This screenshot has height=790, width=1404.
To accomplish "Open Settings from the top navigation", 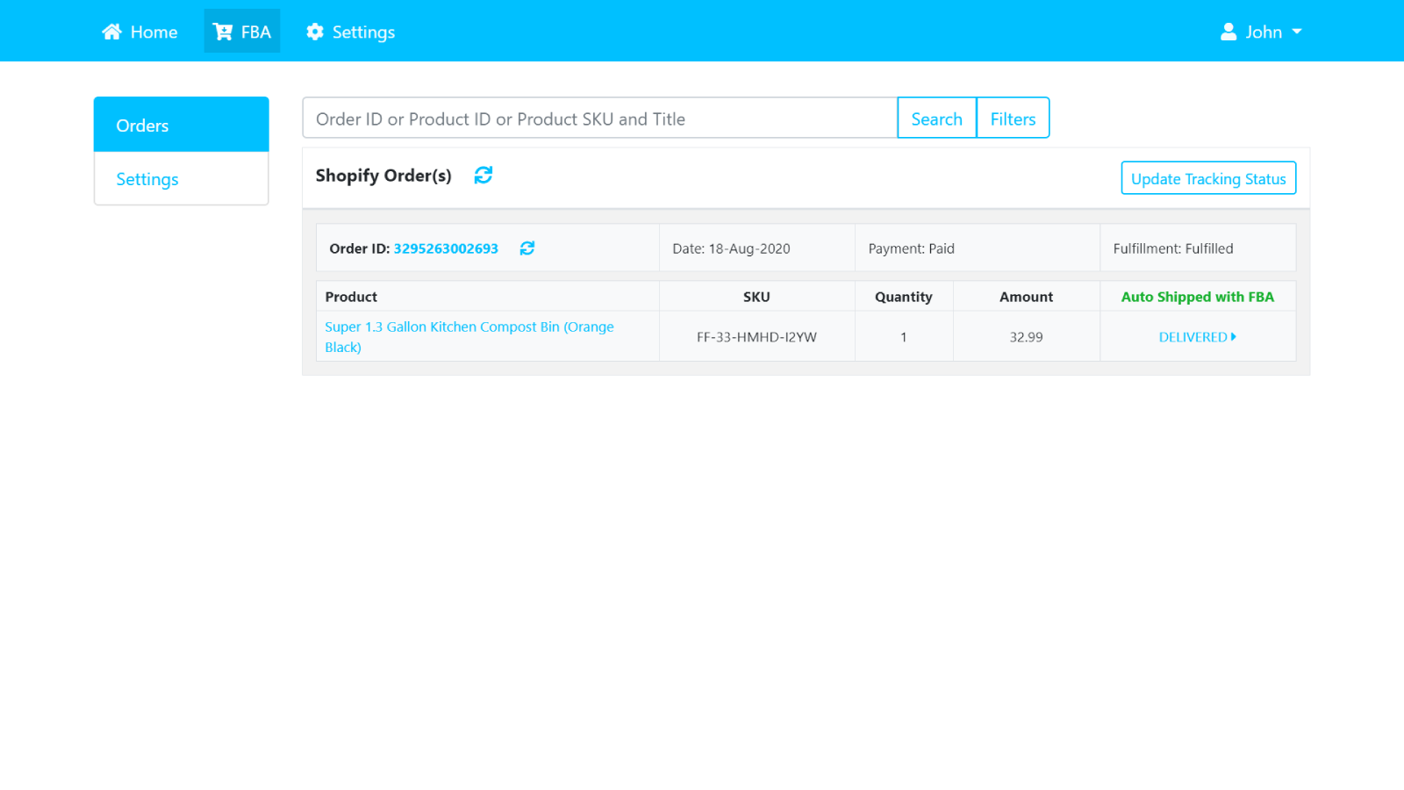I will [362, 32].
